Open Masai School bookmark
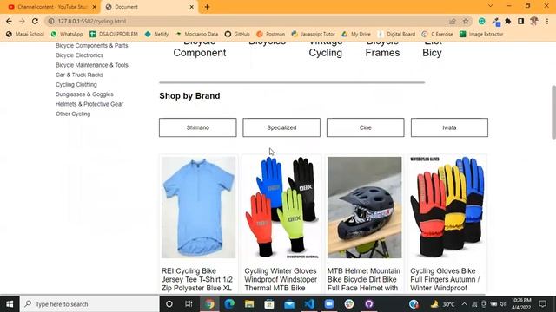This screenshot has width=556, height=312. coord(25,34)
